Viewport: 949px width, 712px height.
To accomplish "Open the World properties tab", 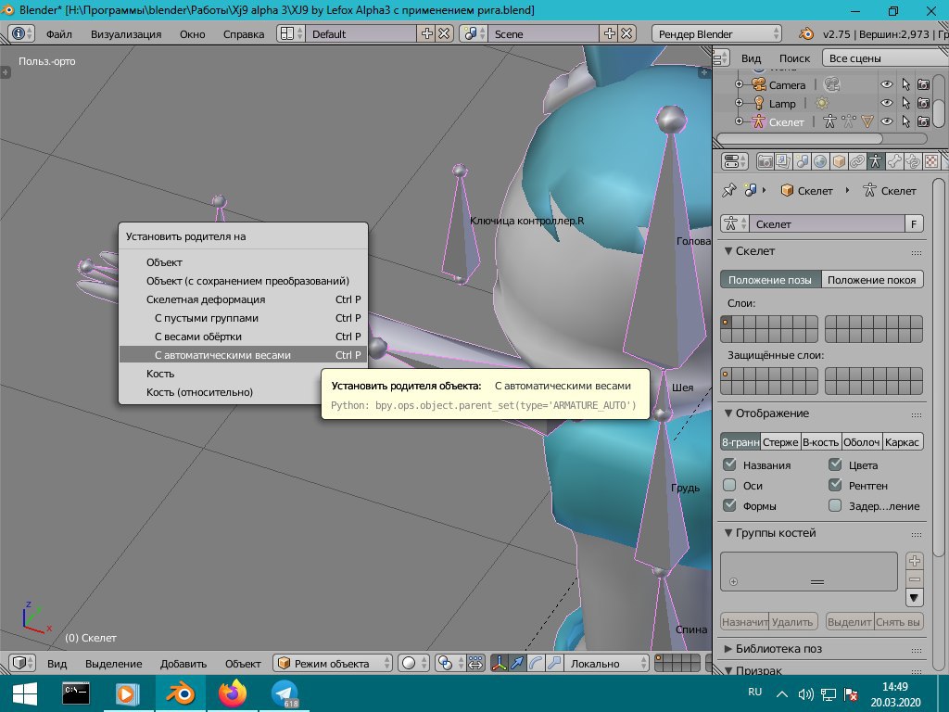I will pyautogui.click(x=820, y=161).
